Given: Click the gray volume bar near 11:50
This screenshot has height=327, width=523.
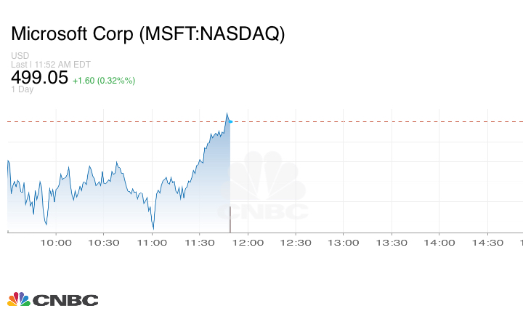Looking at the screenshot, I should (230, 219).
